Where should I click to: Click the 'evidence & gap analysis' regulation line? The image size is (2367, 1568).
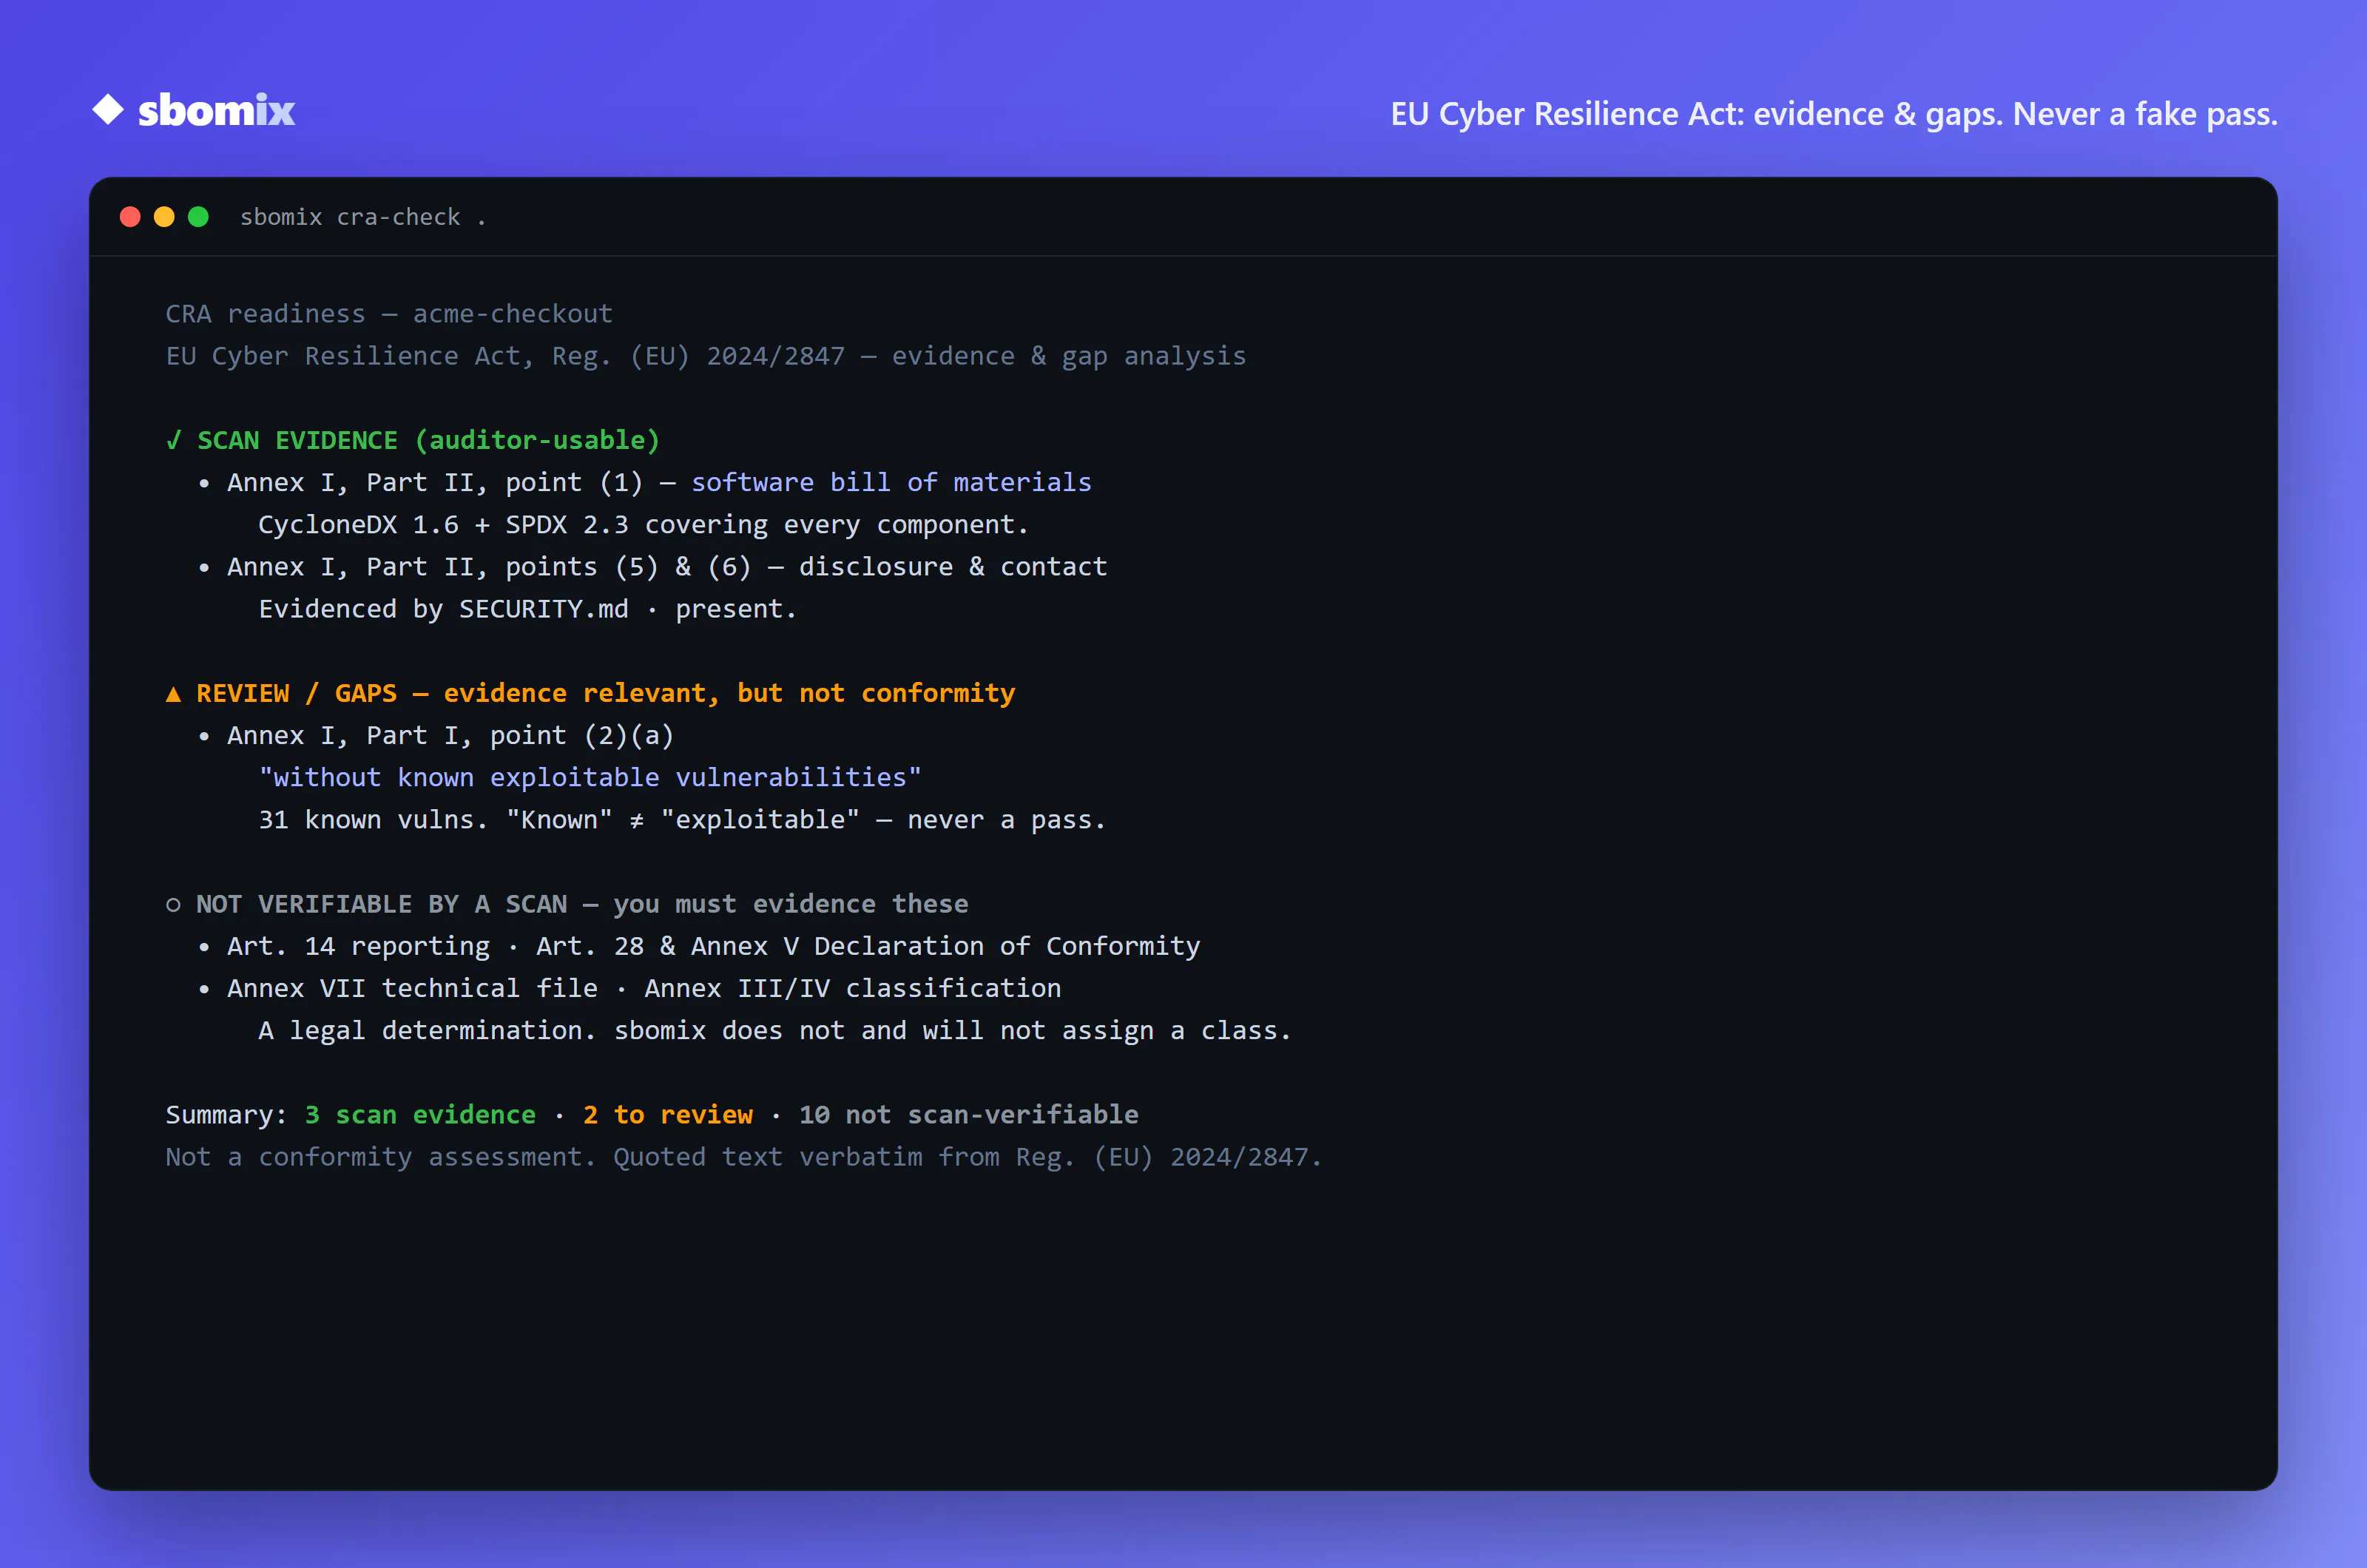706,356
